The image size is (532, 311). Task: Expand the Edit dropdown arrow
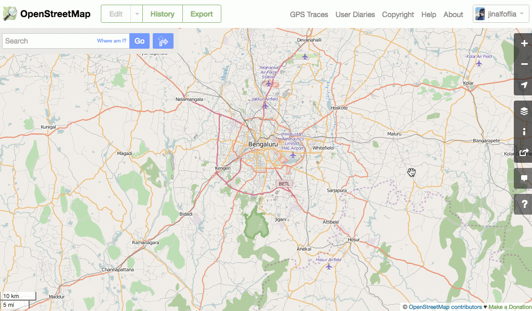pos(137,14)
